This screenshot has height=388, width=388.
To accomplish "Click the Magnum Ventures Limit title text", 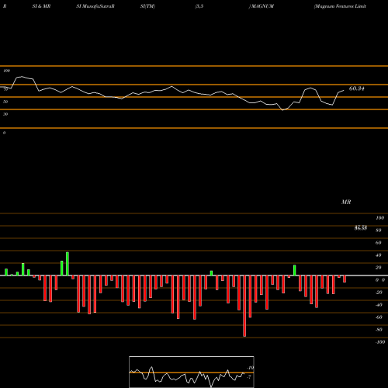I will coord(340,6).
